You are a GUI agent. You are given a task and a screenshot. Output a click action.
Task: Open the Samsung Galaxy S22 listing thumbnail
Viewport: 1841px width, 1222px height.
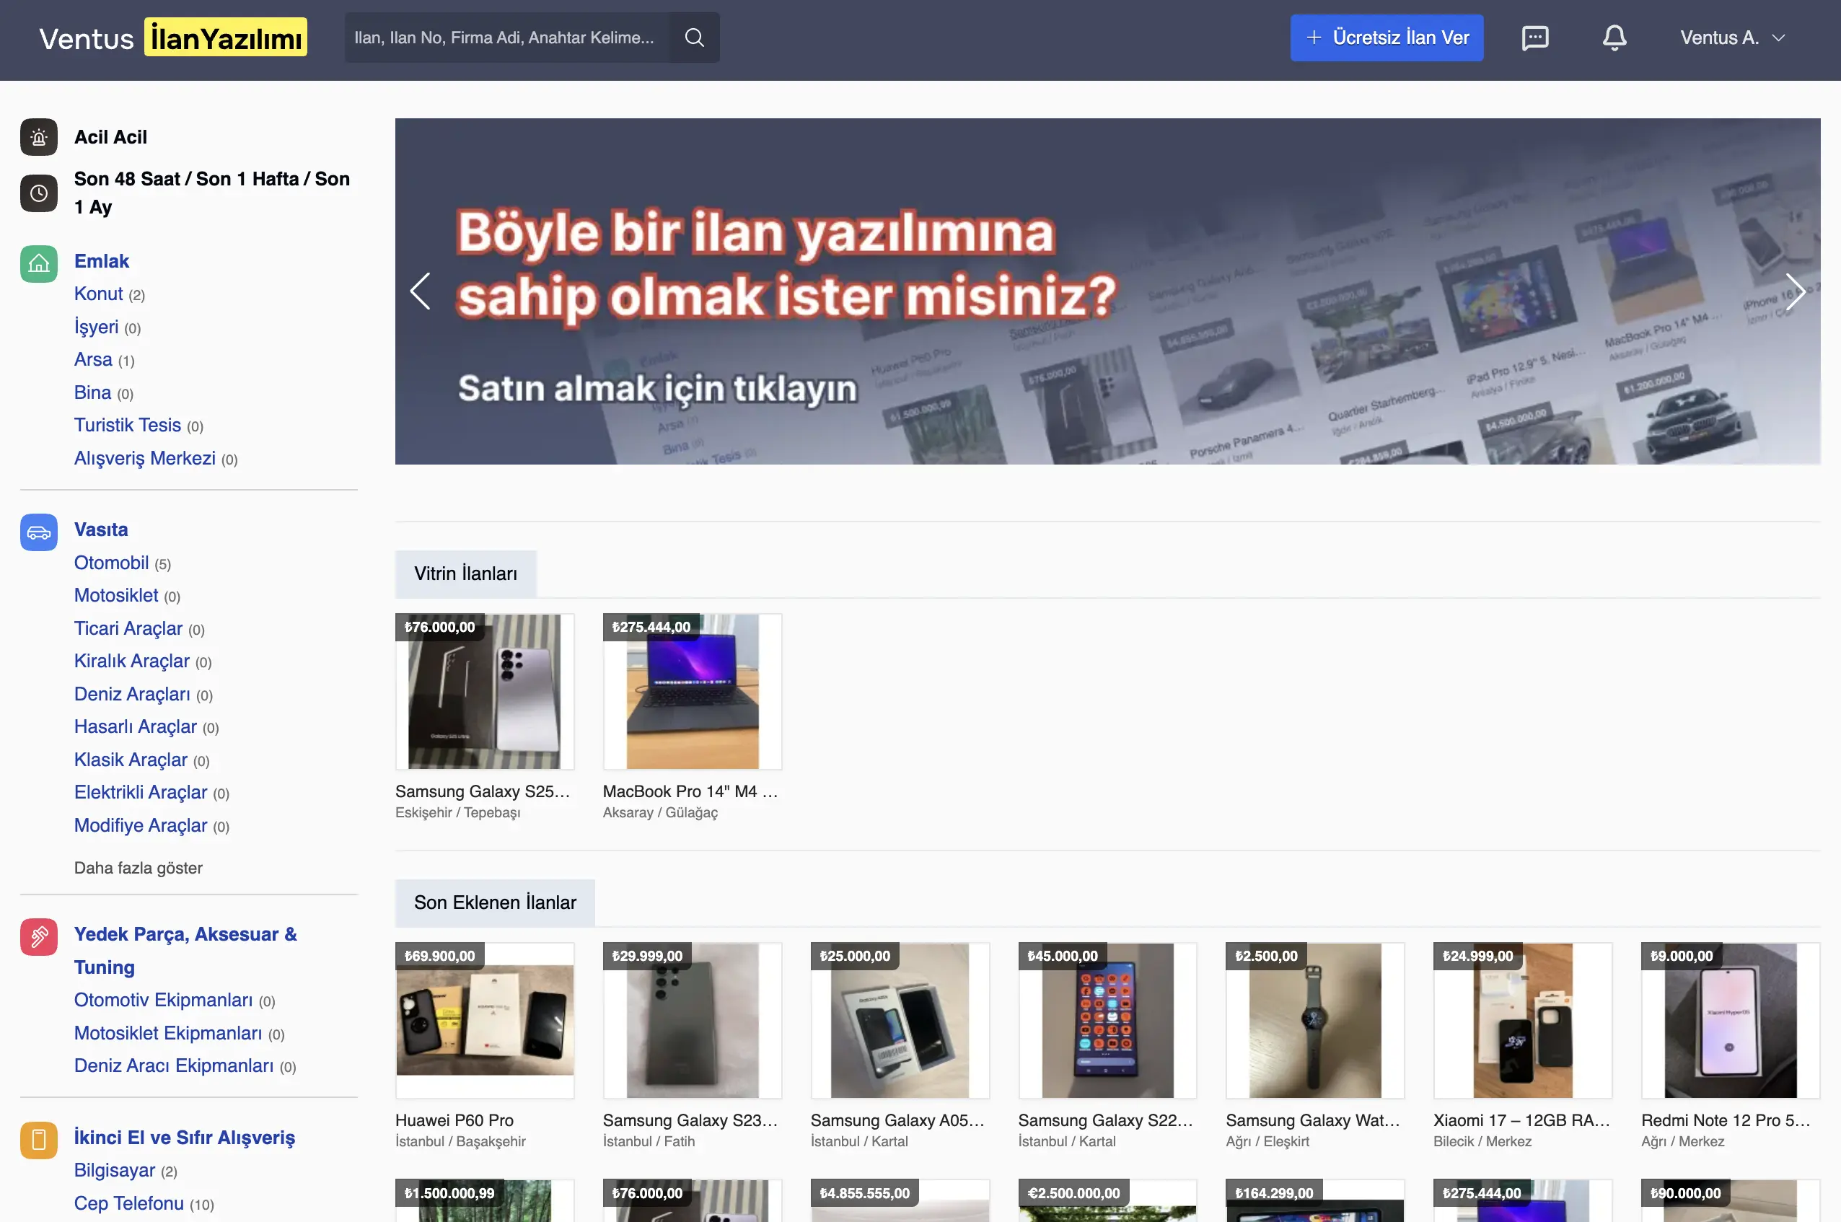pyautogui.click(x=1107, y=1020)
